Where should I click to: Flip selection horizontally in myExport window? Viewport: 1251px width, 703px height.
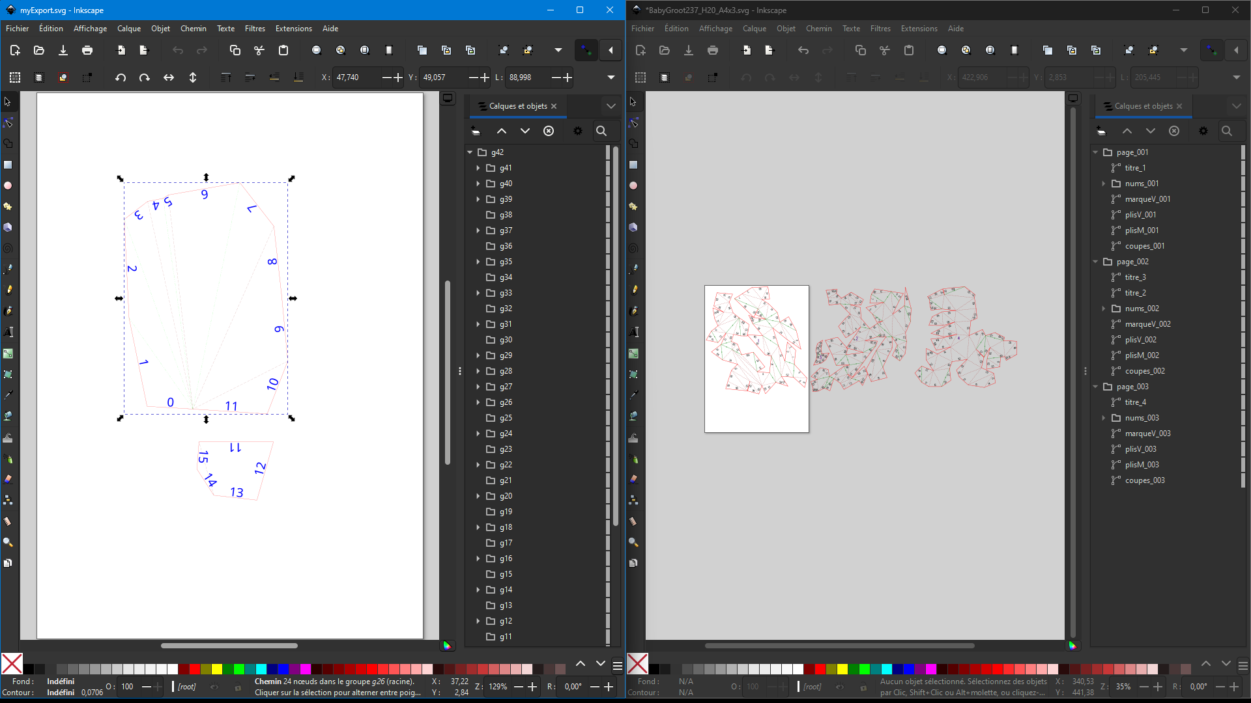169,77
